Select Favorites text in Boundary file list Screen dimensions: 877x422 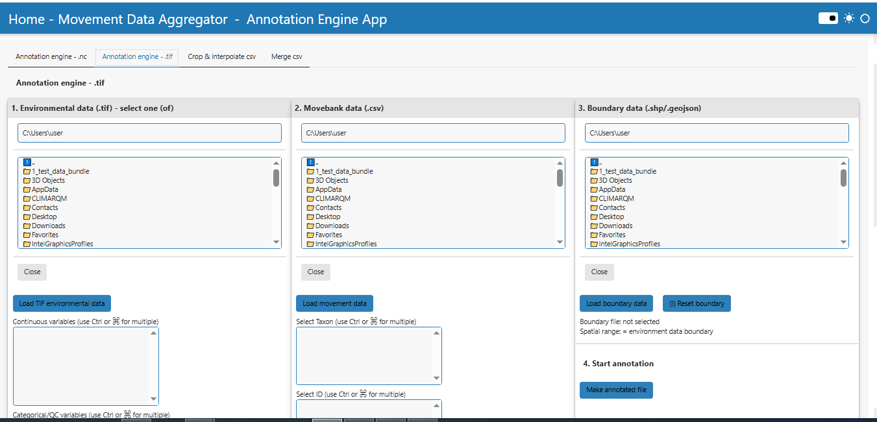[x=613, y=235]
